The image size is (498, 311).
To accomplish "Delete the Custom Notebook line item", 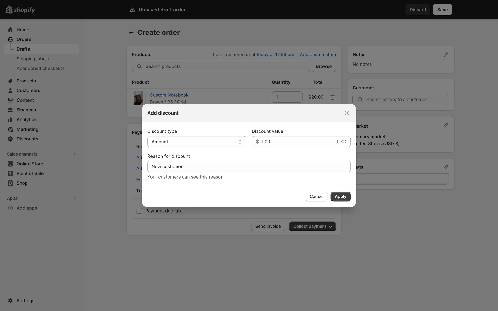I will coord(332,97).
